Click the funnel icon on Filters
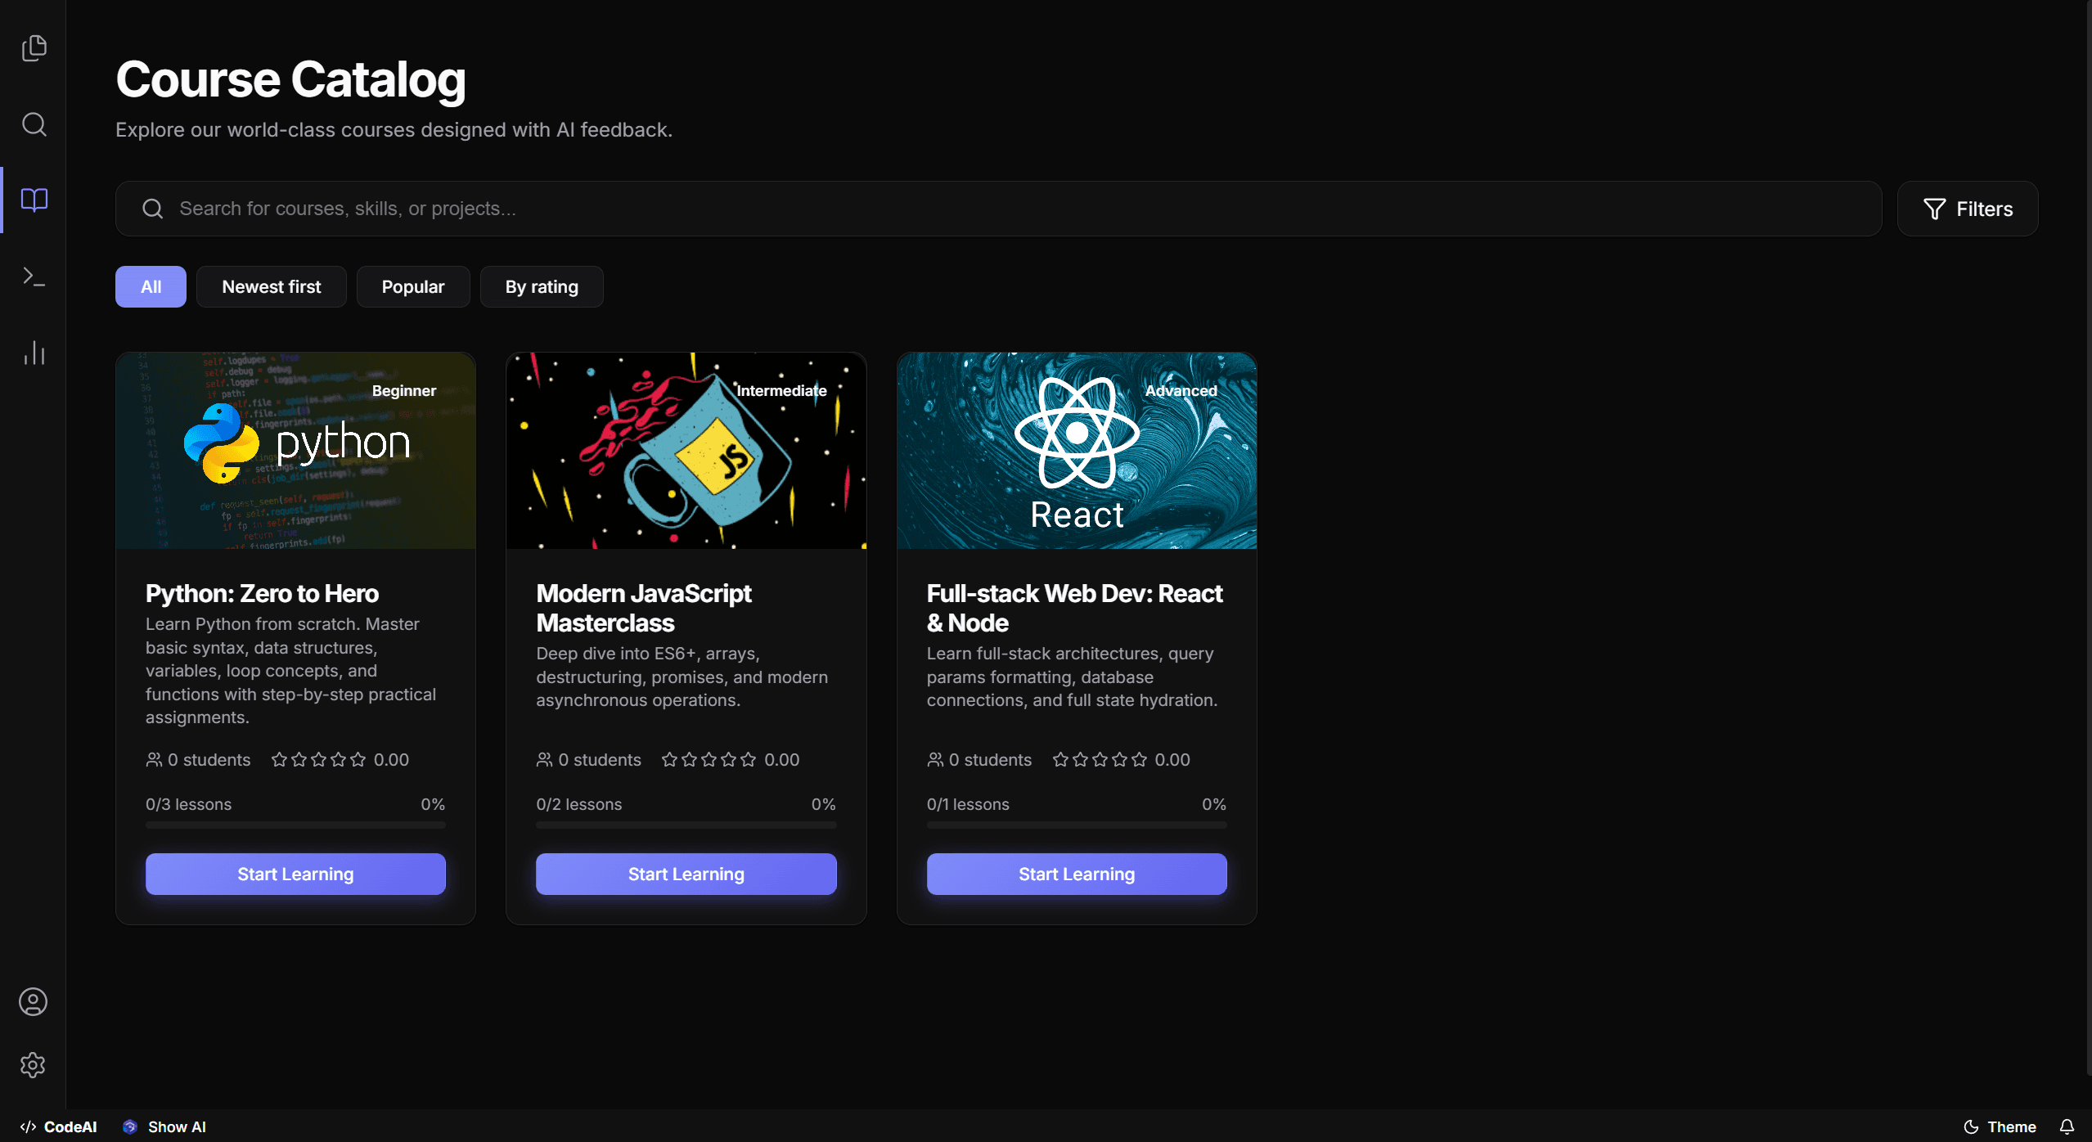The width and height of the screenshot is (2092, 1142). (x=1934, y=209)
